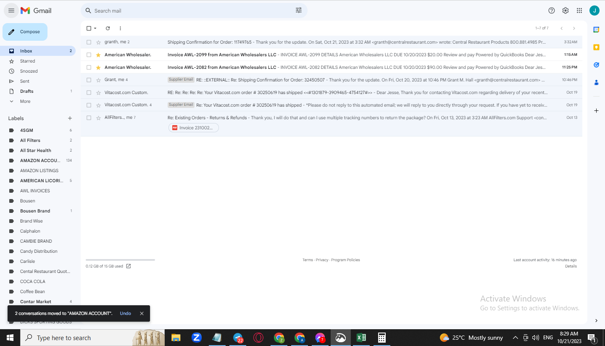This screenshot has height=346, width=605.
Task: Open the Google apps grid
Action: (579, 10)
